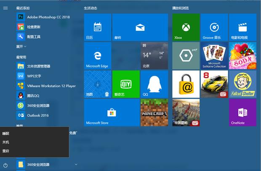
Task: Select 重启 to restart the computer
Action: point(6,151)
